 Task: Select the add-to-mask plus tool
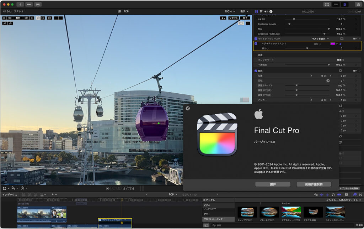point(38,18)
